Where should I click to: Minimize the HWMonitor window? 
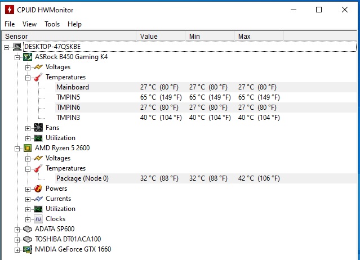[294, 10]
